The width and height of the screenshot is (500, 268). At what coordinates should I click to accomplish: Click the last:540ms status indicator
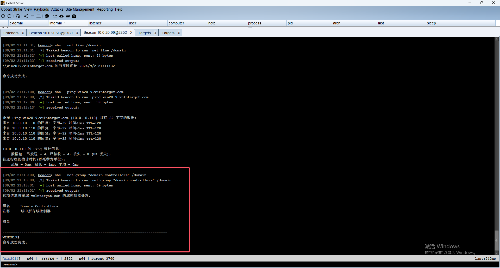tap(485, 259)
